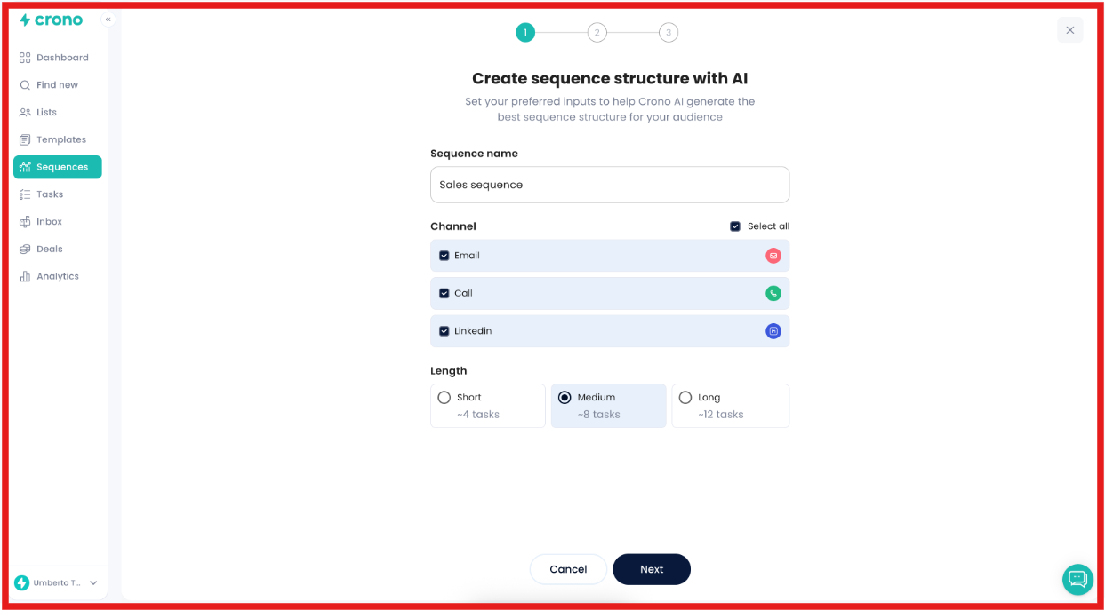1105x610 pixels.
Task: Jump to step 2 in the stepper
Action: (x=597, y=32)
